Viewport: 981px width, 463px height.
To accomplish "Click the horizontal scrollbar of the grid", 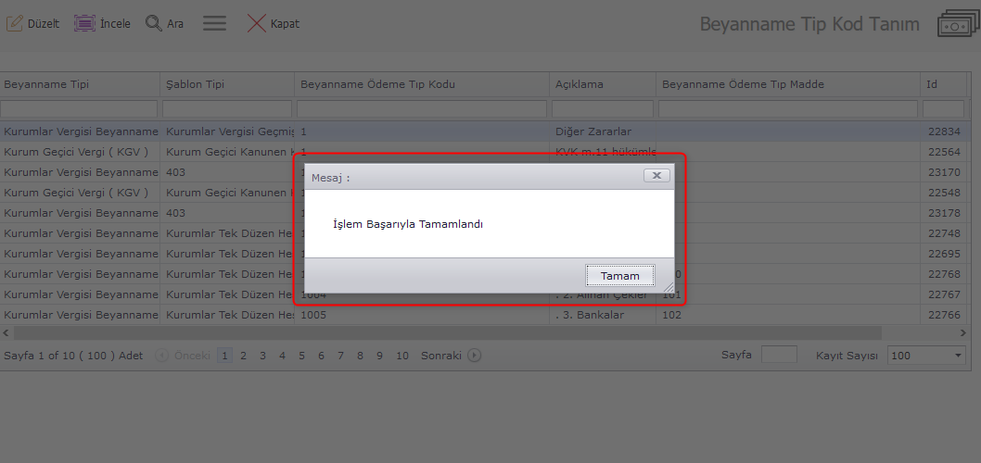I will click(x=445, y=332).
